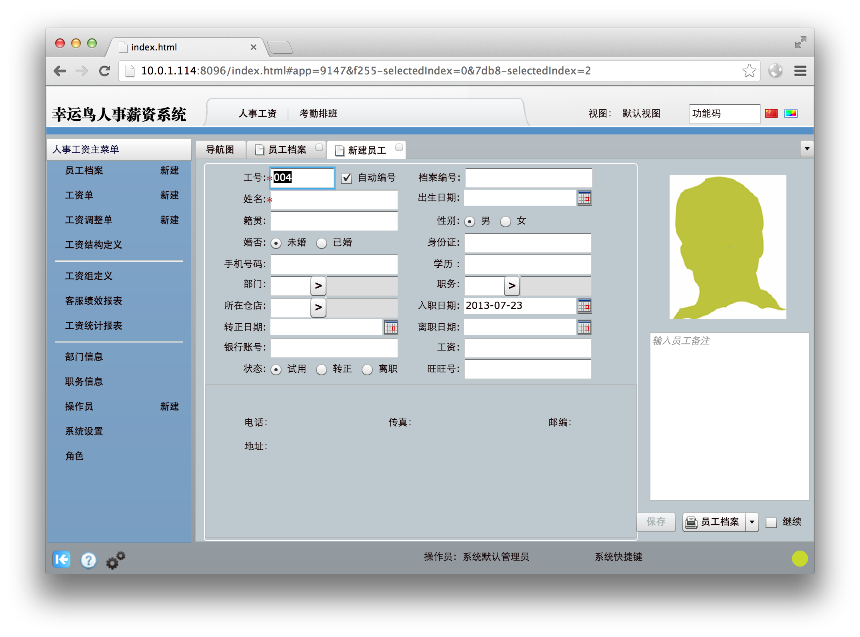The image size is (860, 637).
Task: Open the birth date calendar picker
Action: coord(584,198)
